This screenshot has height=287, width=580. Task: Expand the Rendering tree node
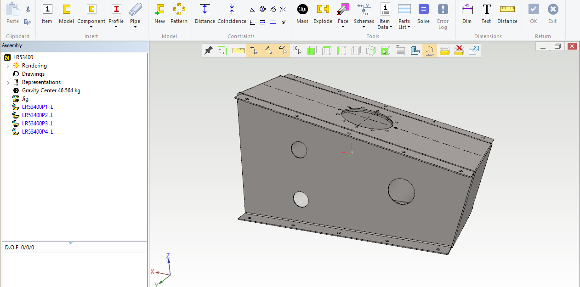[8, 66]
